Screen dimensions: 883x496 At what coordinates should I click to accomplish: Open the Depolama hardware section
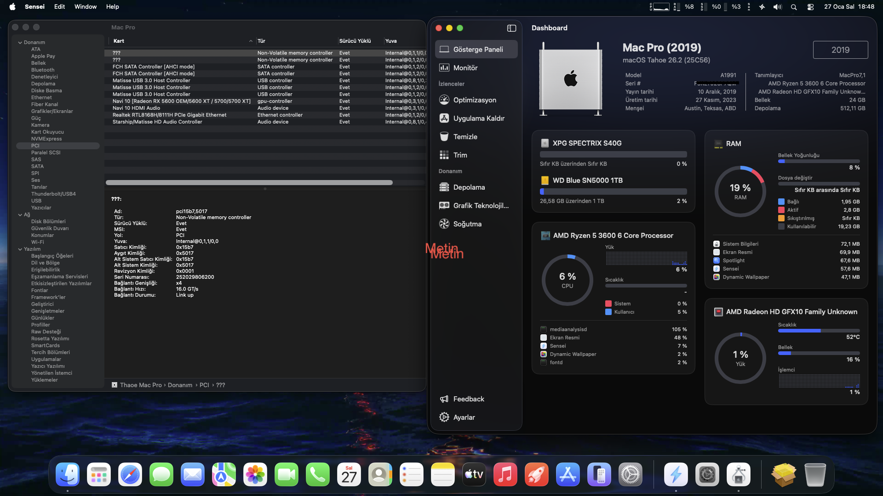click(x=469, y=187)
